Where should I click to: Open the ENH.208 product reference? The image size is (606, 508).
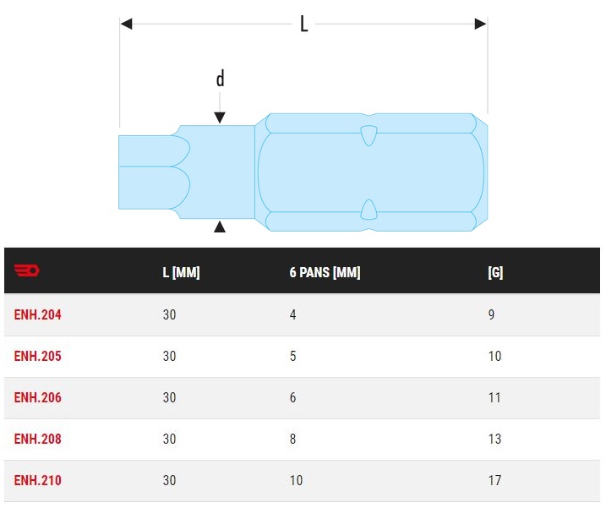(37, 439)
